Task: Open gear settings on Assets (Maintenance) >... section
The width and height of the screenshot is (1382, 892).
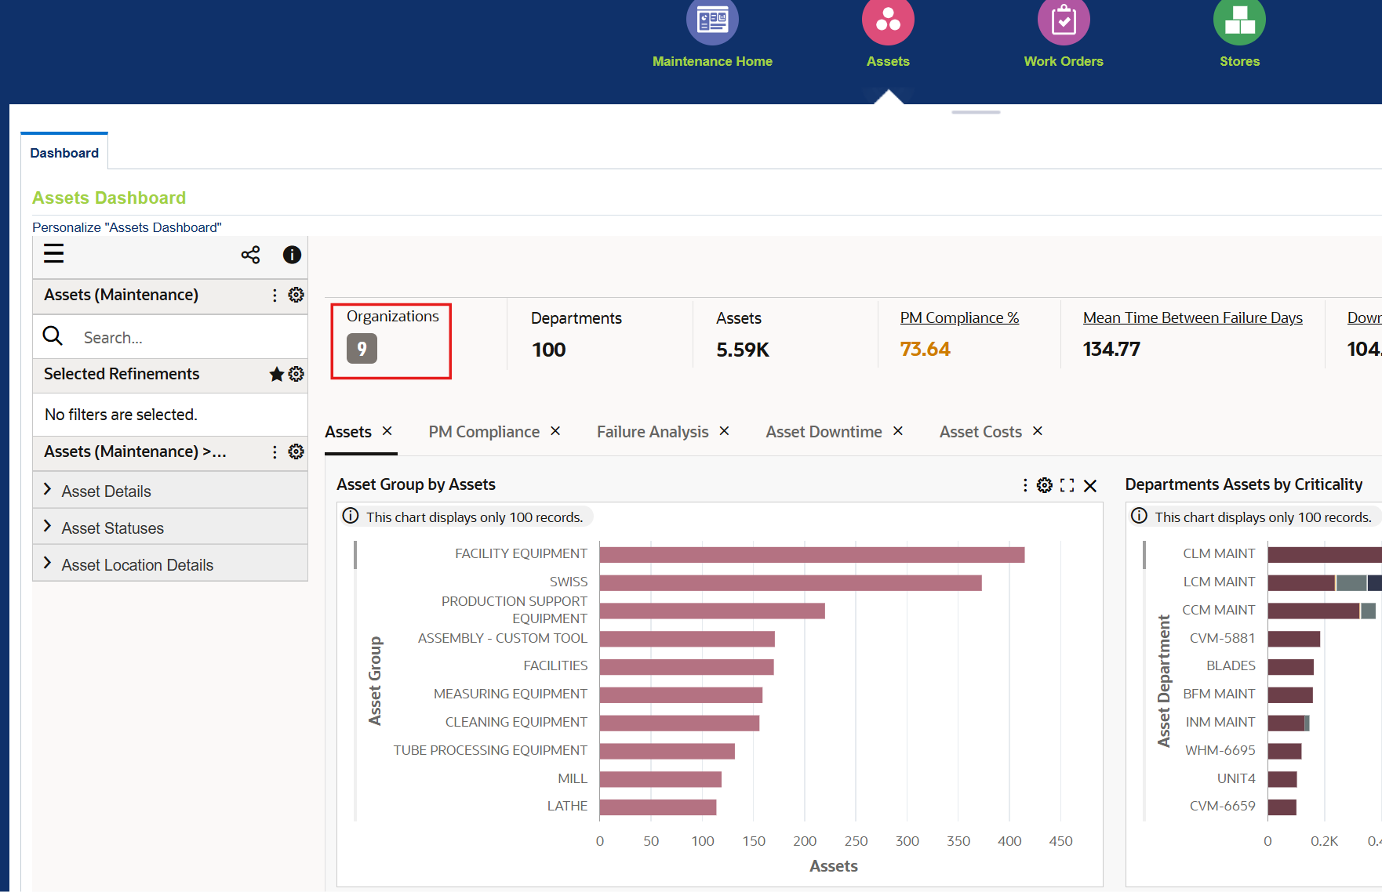Action: click(x=296, y=451)
